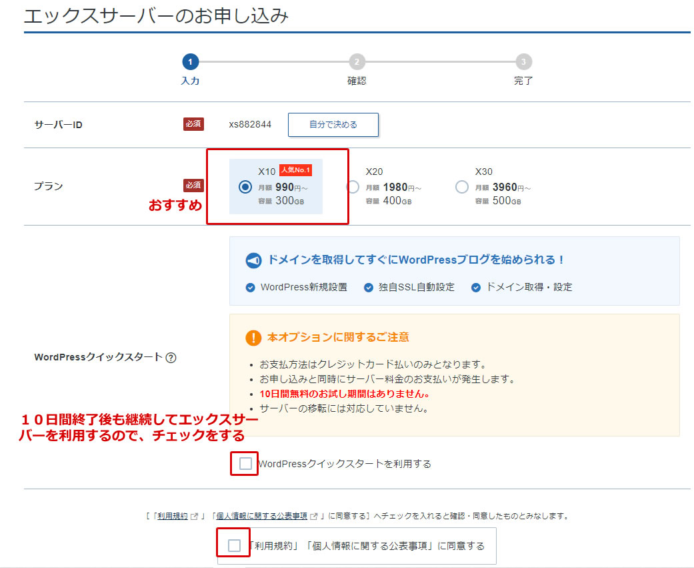
Task: Click the X10 容量 300GB text
Action: (x=281, y=201)
